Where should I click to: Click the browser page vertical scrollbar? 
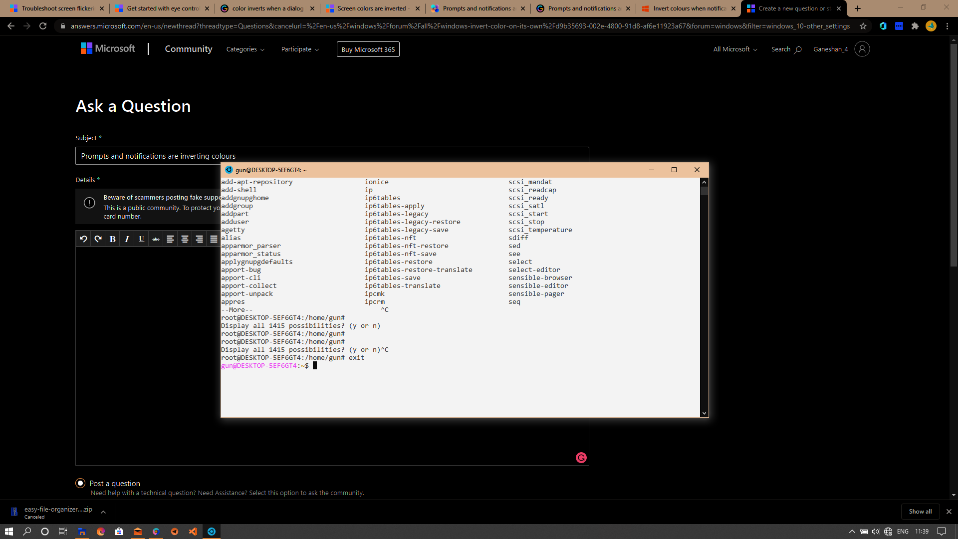pos(954,155)
